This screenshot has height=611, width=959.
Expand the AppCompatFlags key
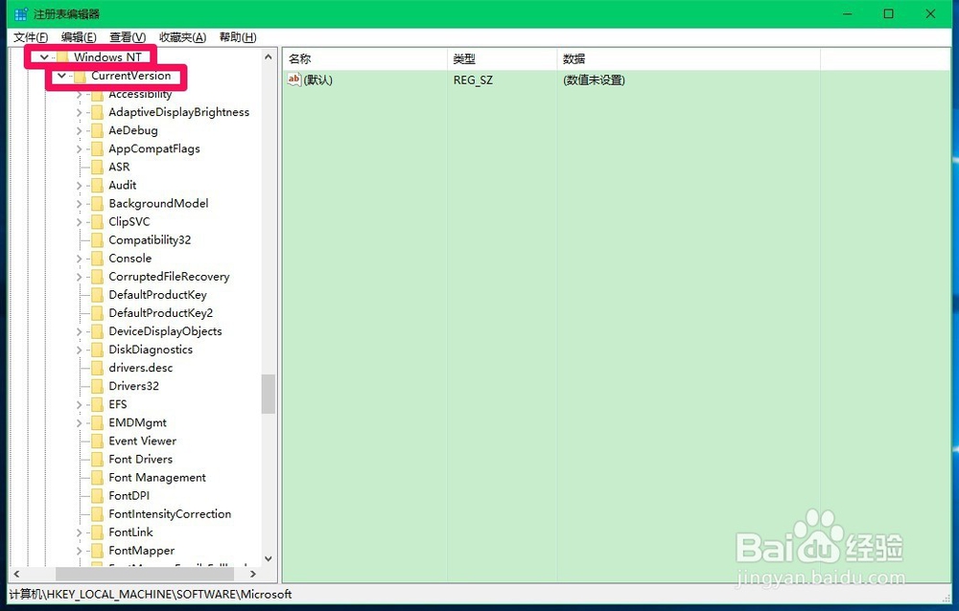79,149
